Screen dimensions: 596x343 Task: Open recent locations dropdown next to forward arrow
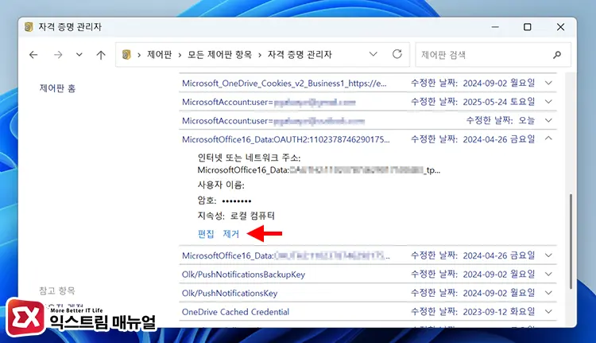click(79, 55)
